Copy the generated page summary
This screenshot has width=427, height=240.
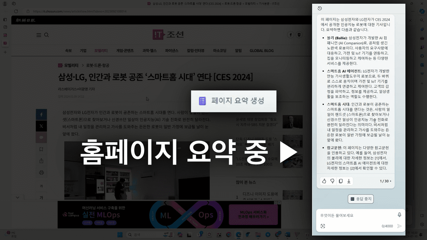coord(340,181)
